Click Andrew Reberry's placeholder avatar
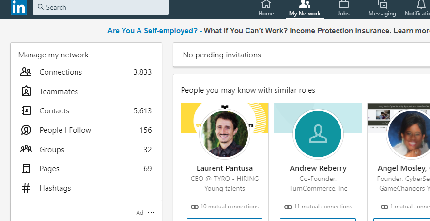Screen dimensions: 430x221 pyautogui.click(x=318, y=134)
